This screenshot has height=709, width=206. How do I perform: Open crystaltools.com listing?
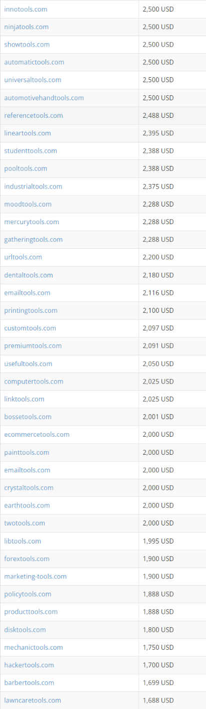[x=28, y=487]
